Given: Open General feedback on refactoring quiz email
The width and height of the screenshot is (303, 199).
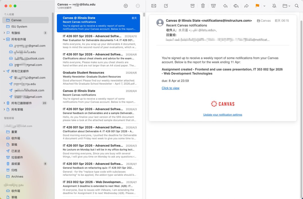Looking at the screenshot, I should 98,169.
